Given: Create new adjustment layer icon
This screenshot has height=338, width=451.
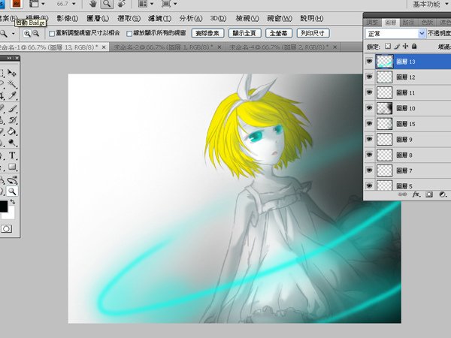Looking at the screenshot, I should coord(443,195).
